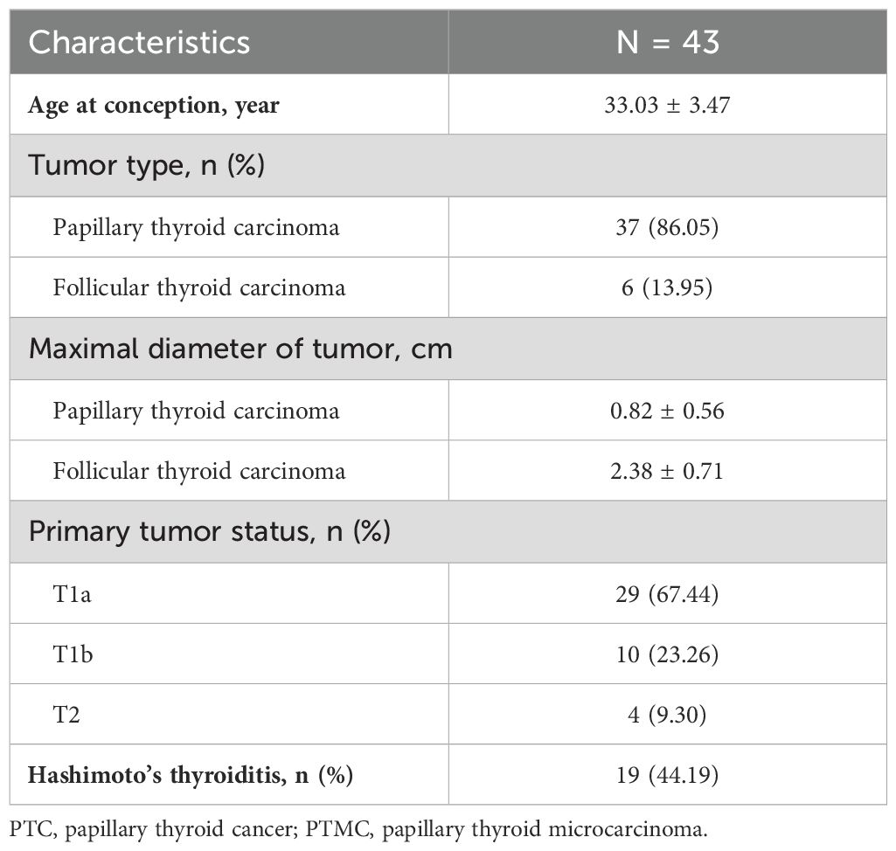Click the N = 43 column header

coord(668,42)
